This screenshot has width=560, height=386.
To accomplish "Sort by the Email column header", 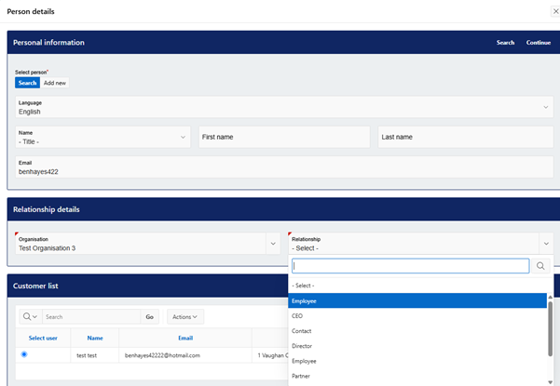I will [185, 338].
